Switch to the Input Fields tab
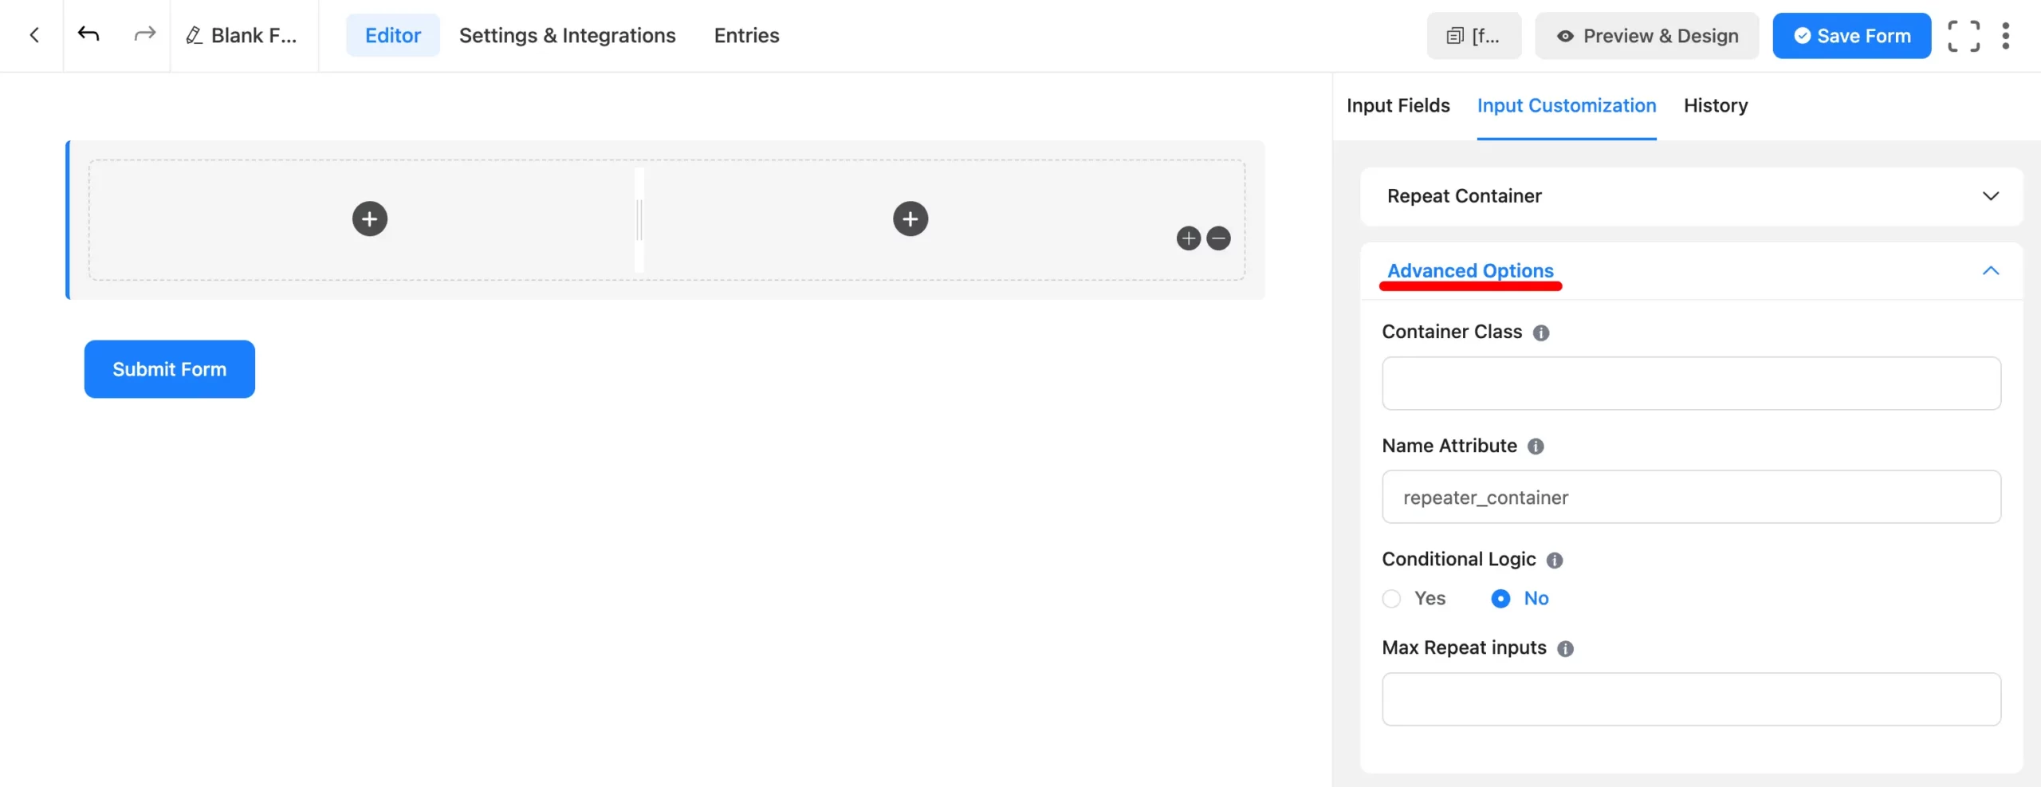 1398,105
